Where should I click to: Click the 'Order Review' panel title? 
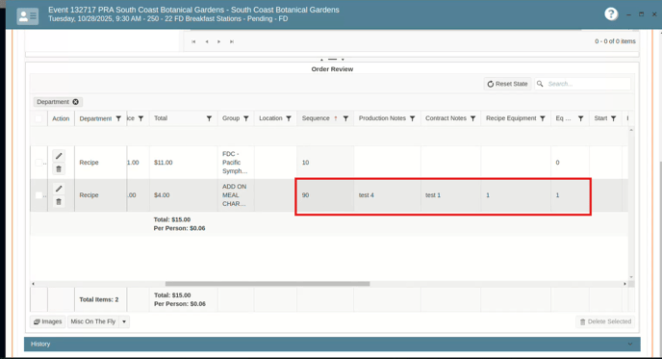point(332,69)
